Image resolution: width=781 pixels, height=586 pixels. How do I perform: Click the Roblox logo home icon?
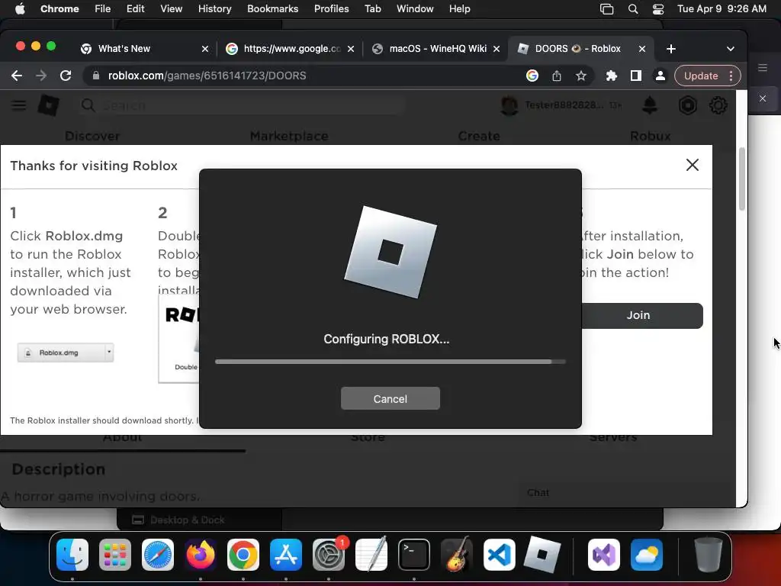click(x=48, y=105)
